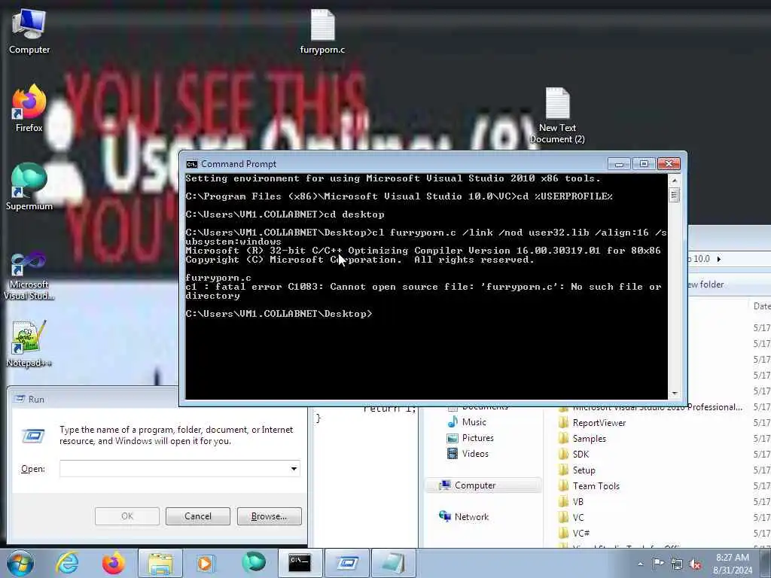Switch to the Notepad taskbar button

pos(394,563)
